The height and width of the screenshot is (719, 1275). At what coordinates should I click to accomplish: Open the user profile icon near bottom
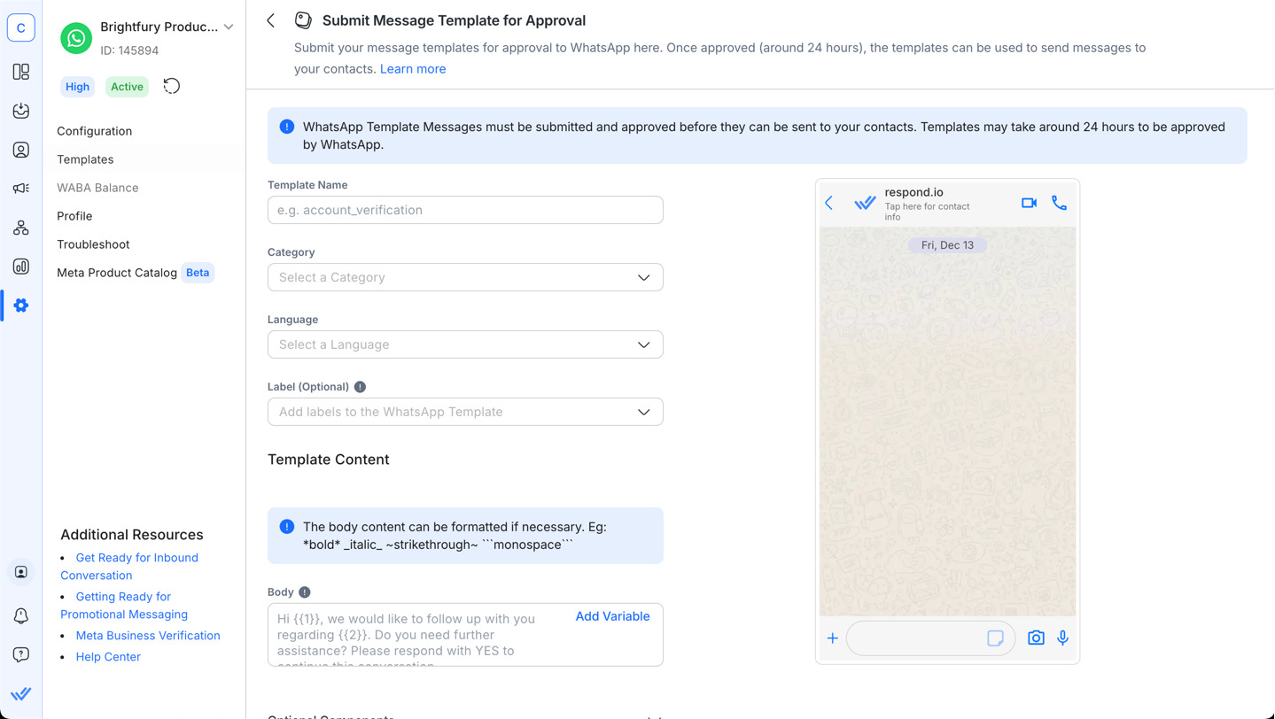tap(21, 573)
